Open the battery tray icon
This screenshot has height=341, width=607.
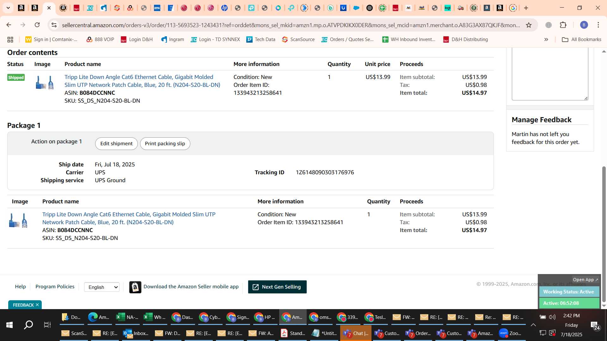point(543,317)
